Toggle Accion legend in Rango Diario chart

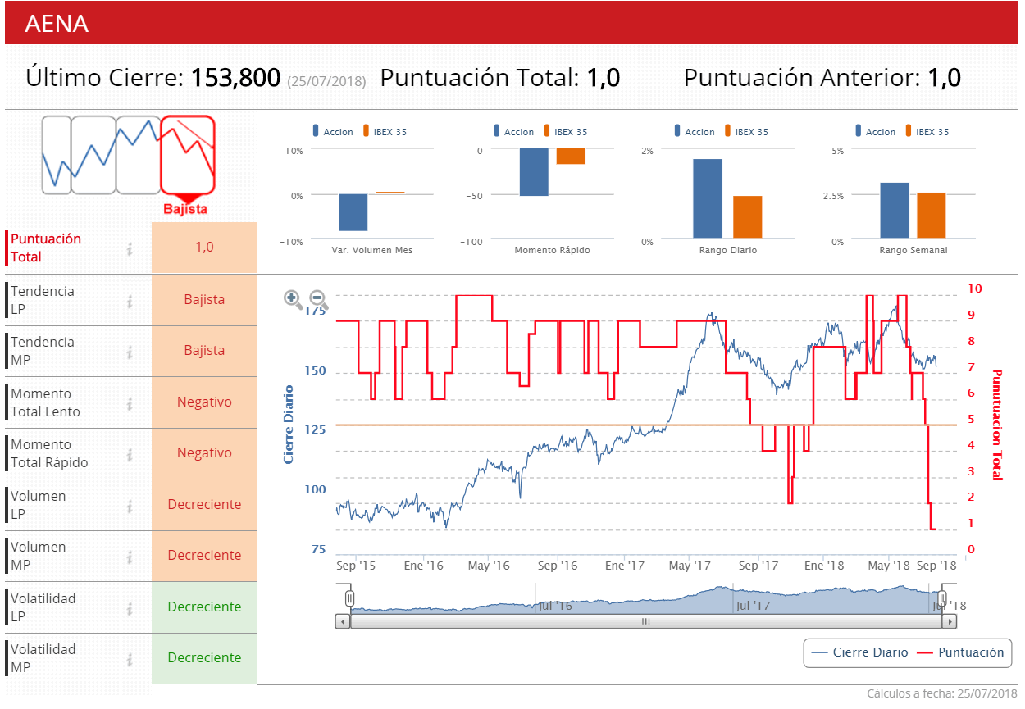point(695,131)
